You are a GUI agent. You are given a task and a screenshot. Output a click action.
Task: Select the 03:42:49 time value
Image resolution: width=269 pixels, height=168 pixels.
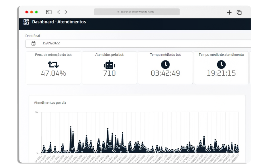[x=165, y=73]
